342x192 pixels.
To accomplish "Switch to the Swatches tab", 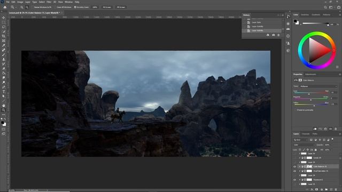I will coord(305,15).
